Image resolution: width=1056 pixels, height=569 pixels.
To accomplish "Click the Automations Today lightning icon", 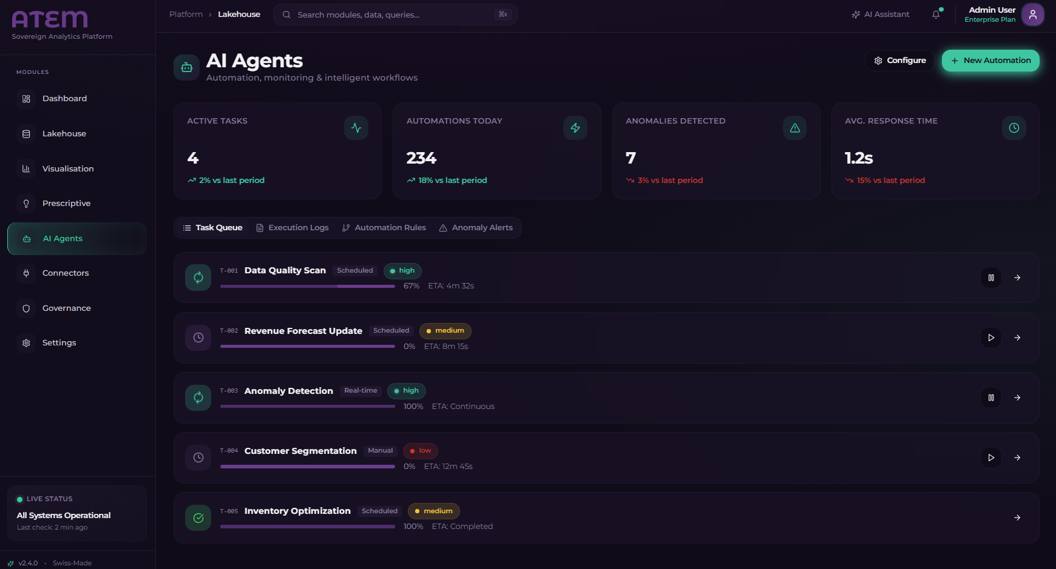I will coord(575,128).
